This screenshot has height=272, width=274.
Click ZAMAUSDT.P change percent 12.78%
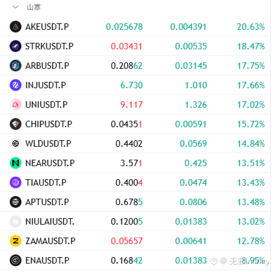pos(251,241)
